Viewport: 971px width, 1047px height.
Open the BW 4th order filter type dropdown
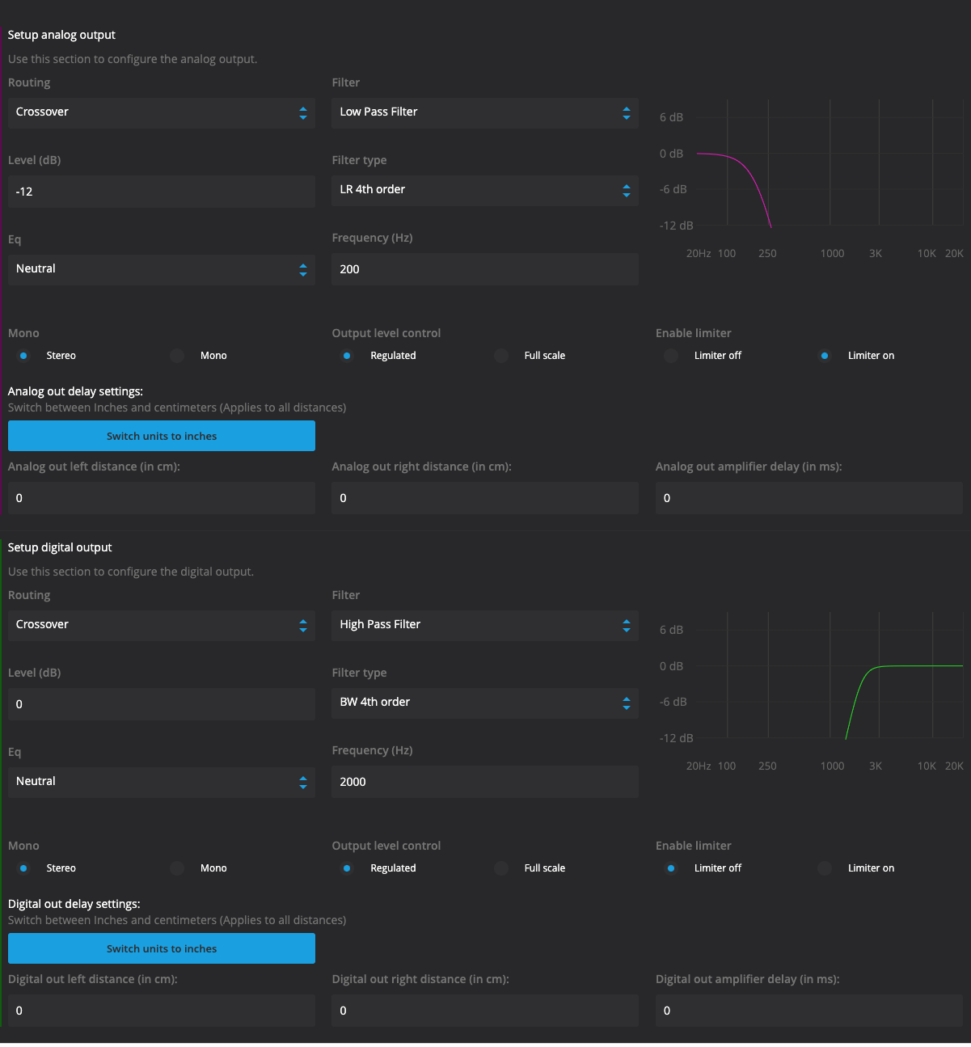[484, 703]
